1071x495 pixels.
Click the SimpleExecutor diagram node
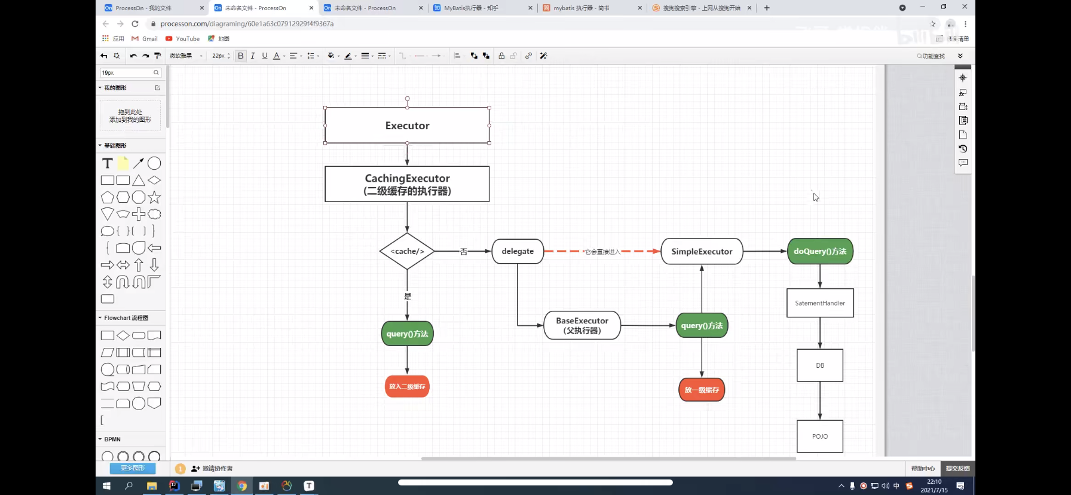click(702, 251)
